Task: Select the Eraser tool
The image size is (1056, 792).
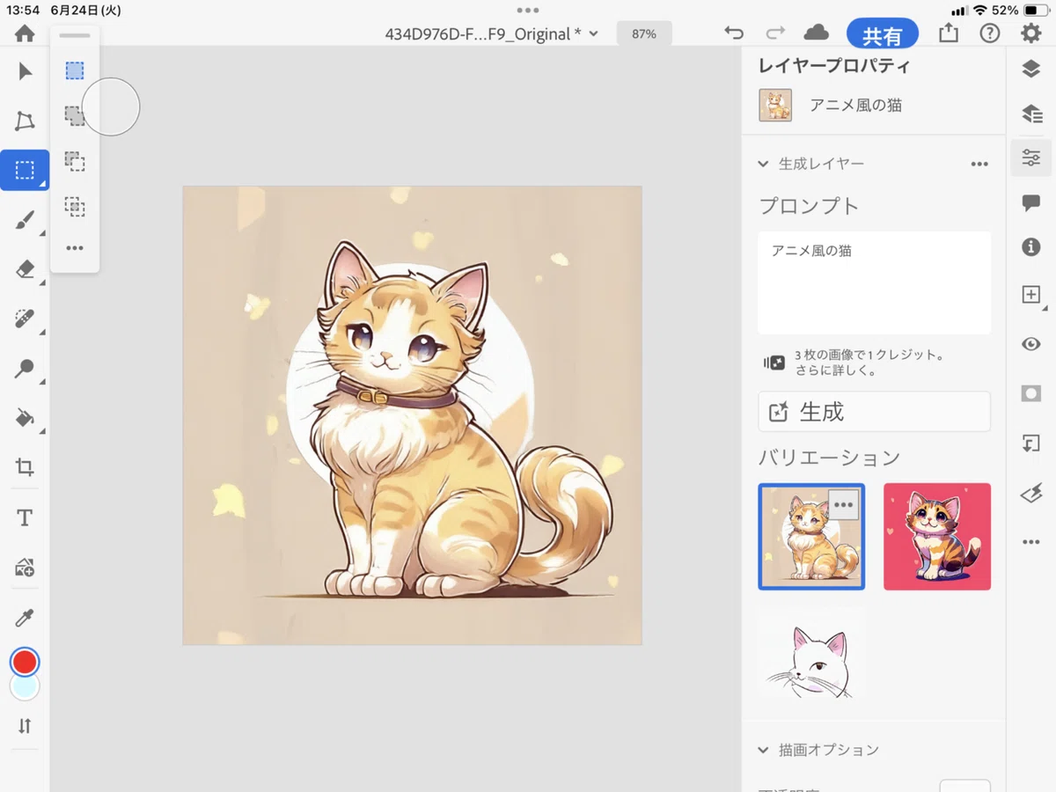Action: click(x=25, y=268)
